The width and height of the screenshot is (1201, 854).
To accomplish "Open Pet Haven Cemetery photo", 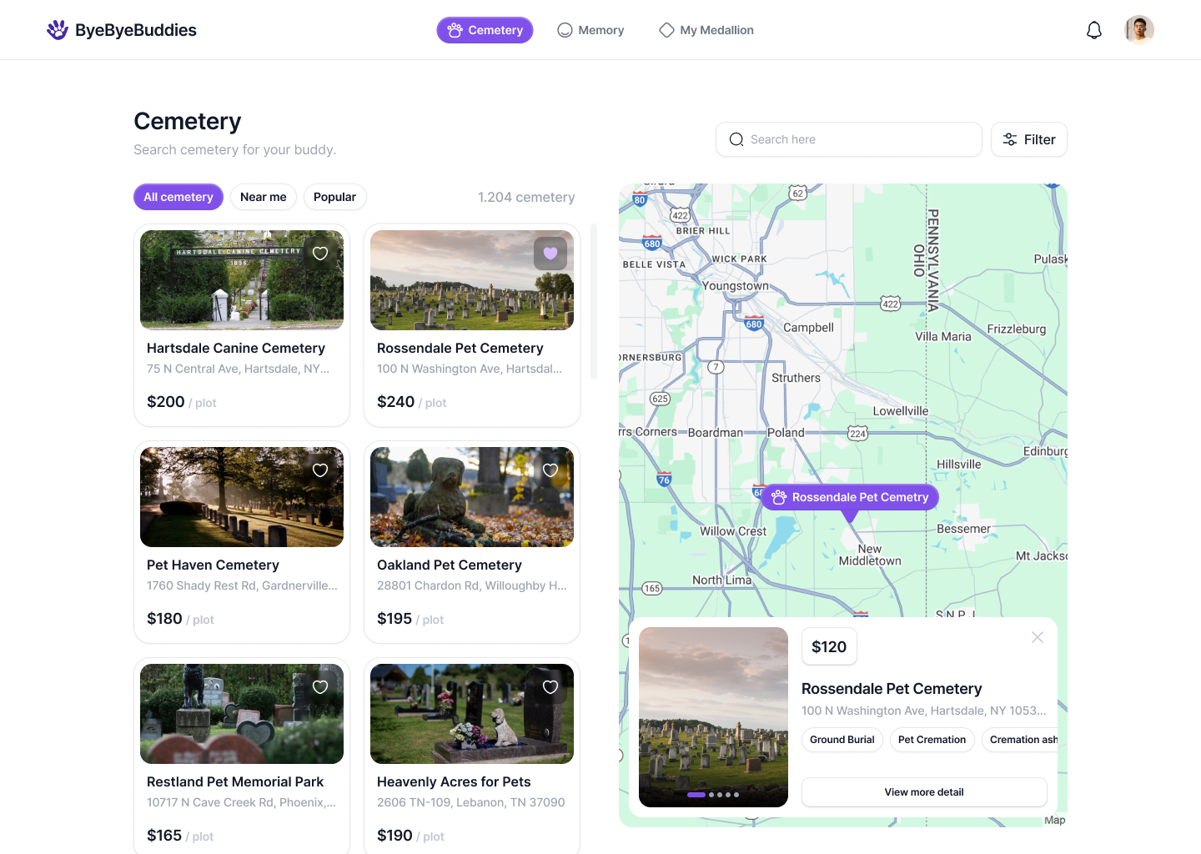I will (x=242, y=497).
